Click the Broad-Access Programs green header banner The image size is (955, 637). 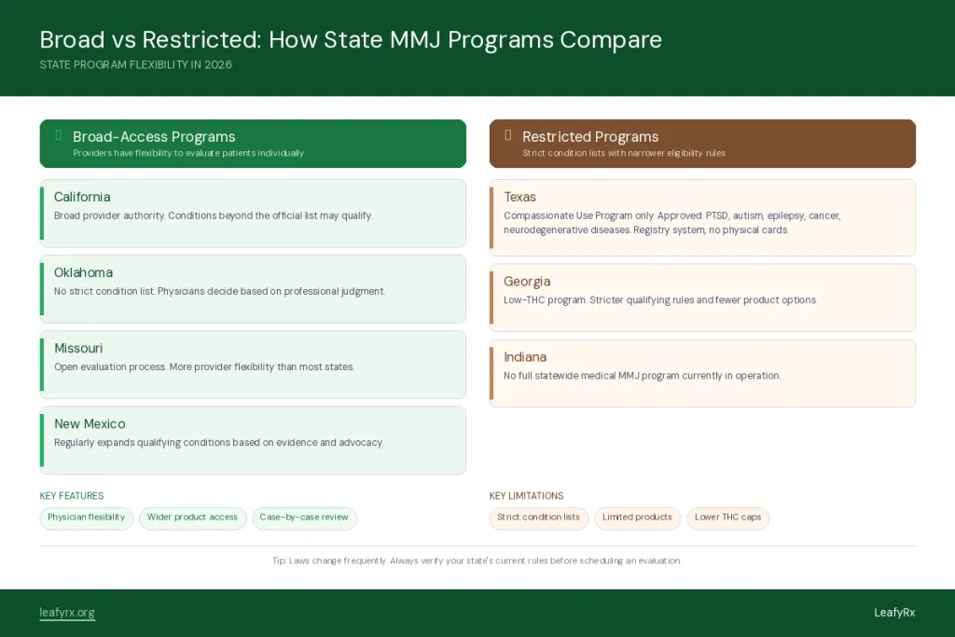point(253,144)
